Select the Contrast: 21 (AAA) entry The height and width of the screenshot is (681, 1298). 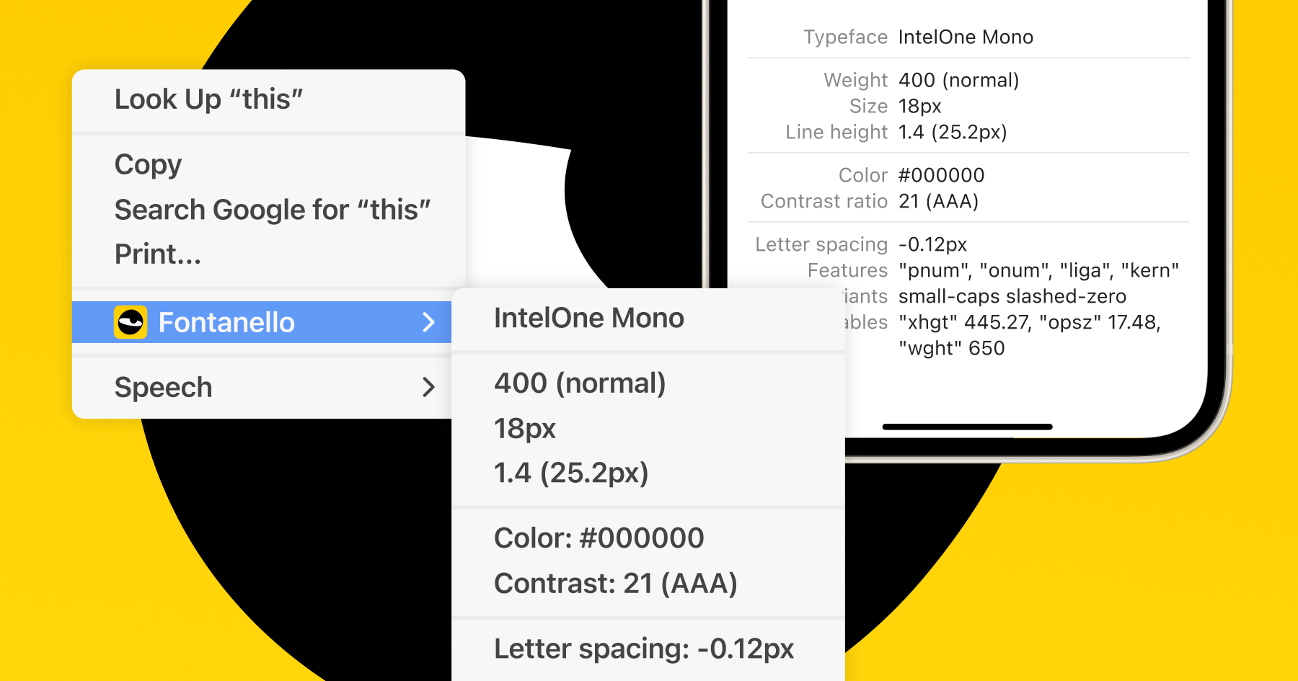[616, 583]
